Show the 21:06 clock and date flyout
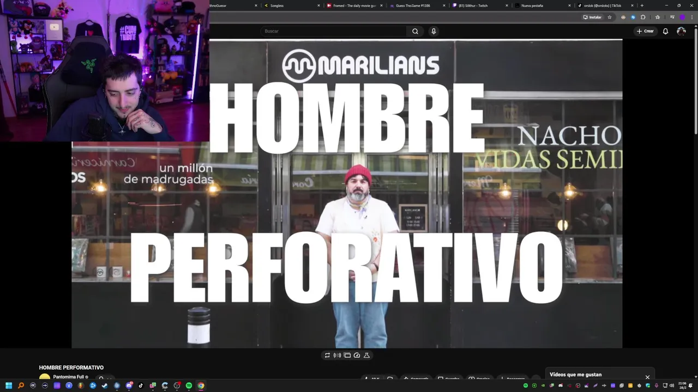This screenshot has width=698, height=392. click(x=682, y=385)
